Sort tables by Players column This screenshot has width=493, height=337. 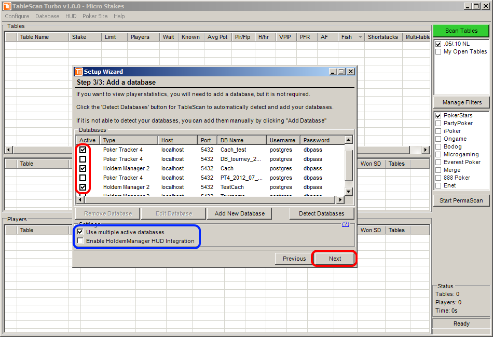[x=143, y=37]
